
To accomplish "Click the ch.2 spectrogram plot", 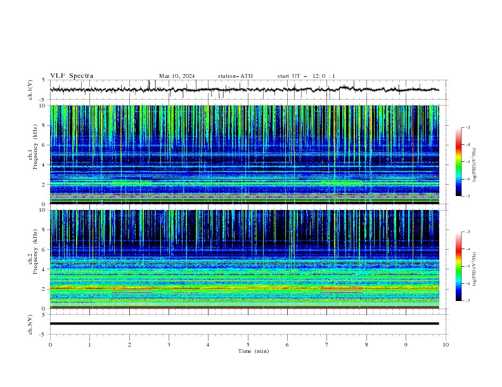I will [245, 259].
